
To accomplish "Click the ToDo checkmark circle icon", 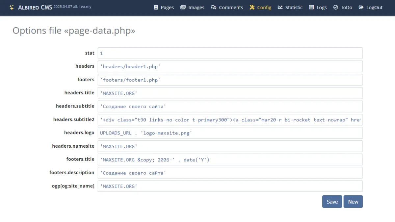I will tap(336, 7).
